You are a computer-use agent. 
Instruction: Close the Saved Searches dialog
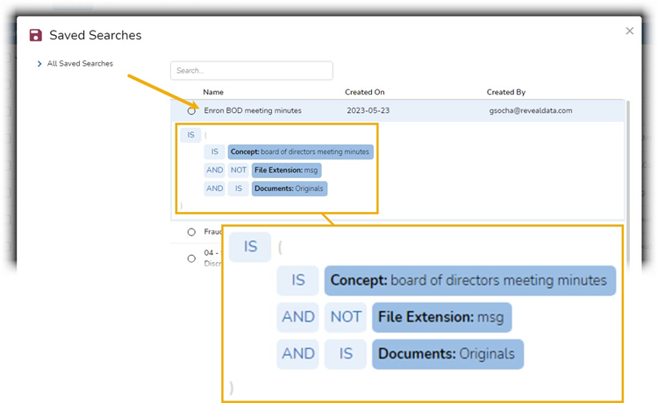[x=629, y=31]
